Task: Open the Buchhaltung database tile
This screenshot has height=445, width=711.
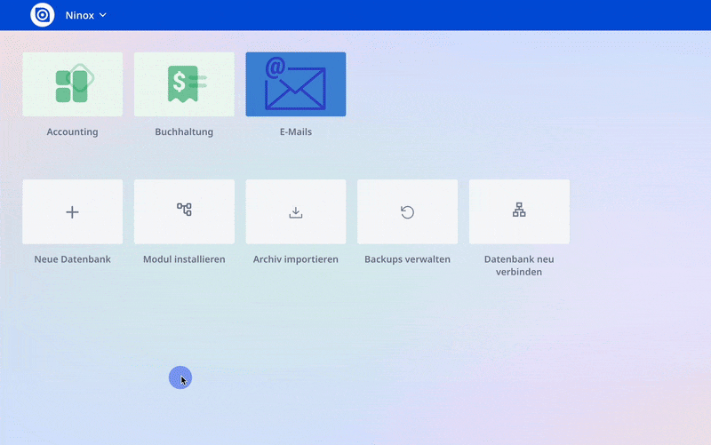Action: coord(184,84)
